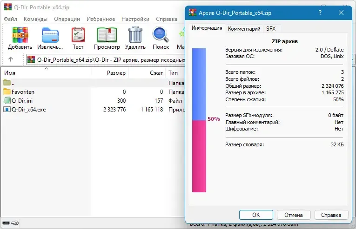Click the packed value 1 165 118
The height and width of the screenshot is (229, 356).
coord(152,110)
